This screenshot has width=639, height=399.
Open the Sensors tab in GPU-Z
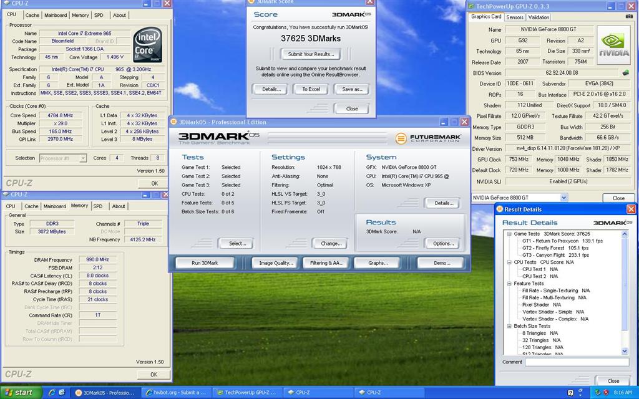515,17
